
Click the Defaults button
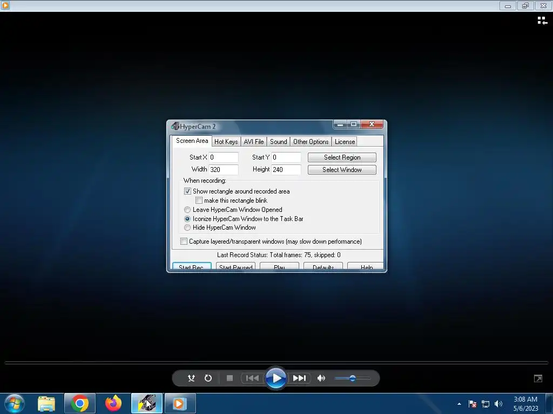(323, 266)
